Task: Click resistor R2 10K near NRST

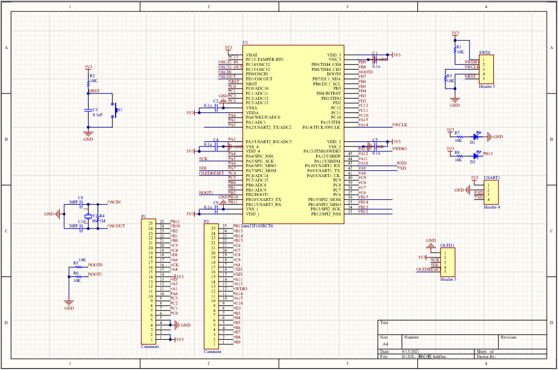Action: click(88, 84)
